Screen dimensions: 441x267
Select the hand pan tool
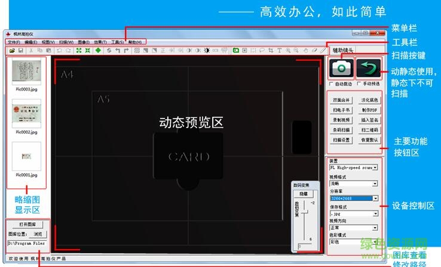[x=306, y=51]
